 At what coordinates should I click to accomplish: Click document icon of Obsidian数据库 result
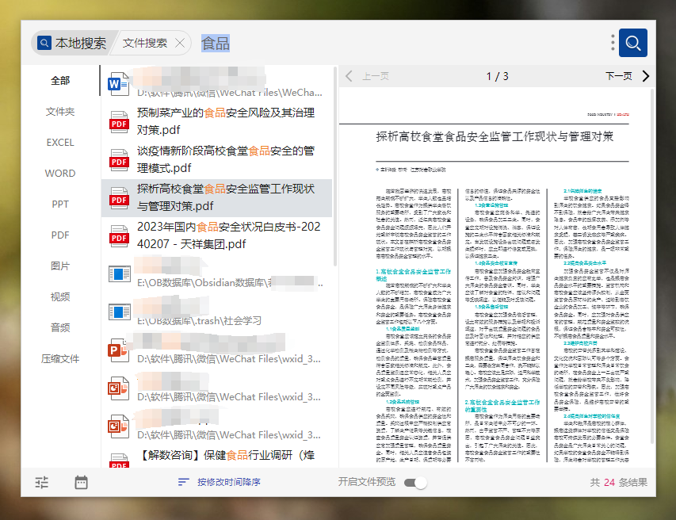coord(120,273)
